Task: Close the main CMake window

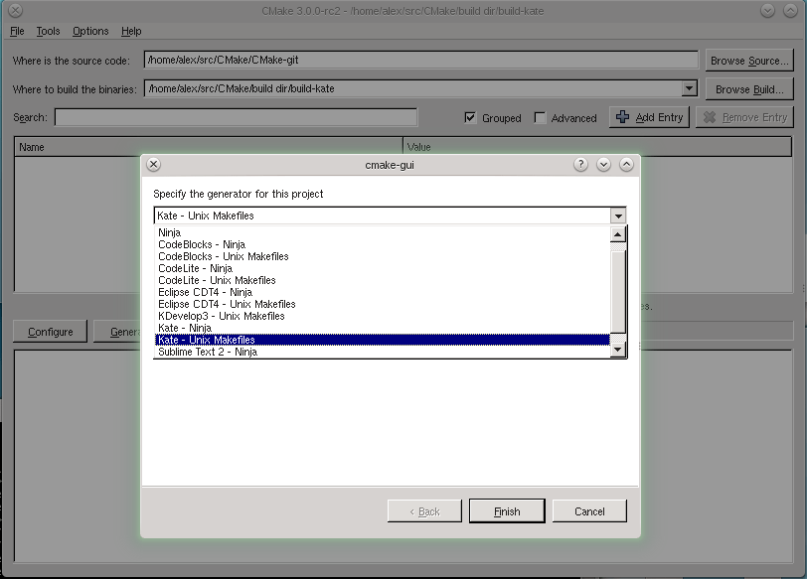Action: (x=16, y=10)
